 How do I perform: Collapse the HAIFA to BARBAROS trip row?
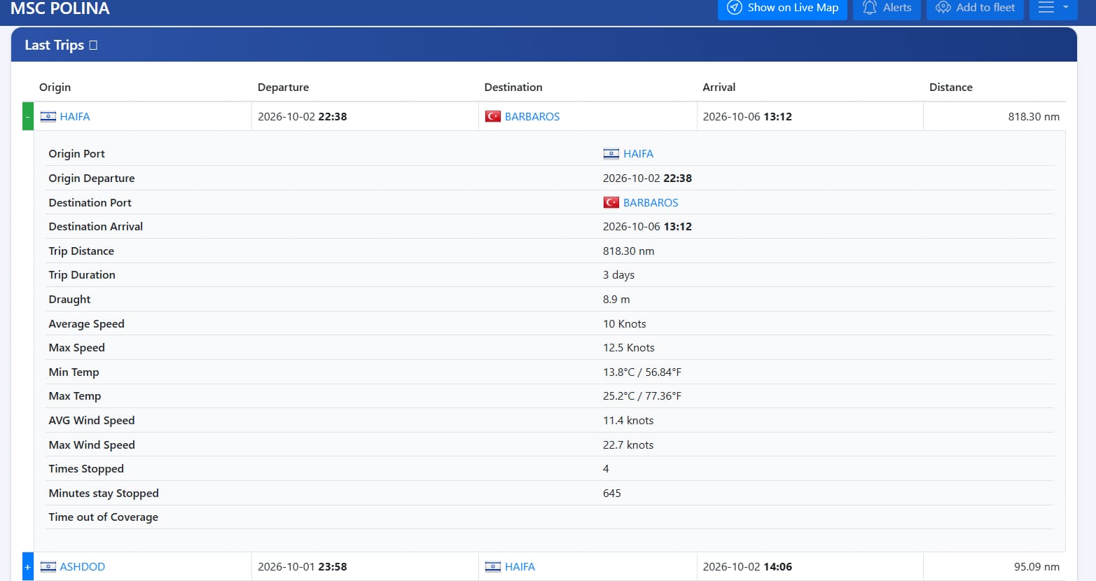click(x=28, y=116)
